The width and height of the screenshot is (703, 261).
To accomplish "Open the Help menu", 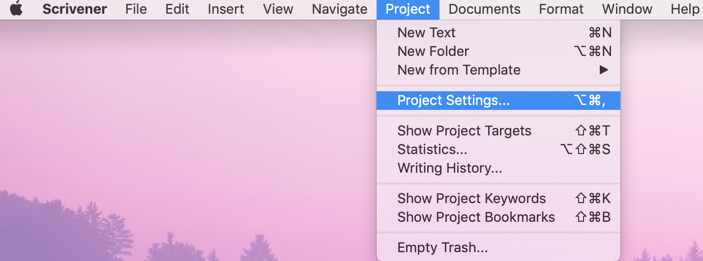I will coord(684,9).
